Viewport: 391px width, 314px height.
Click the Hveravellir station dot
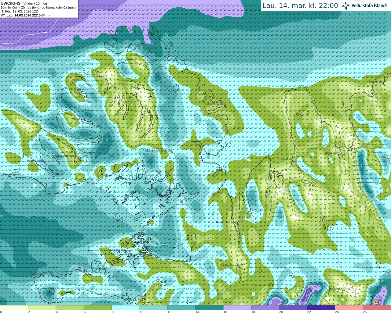click(343, 290)
